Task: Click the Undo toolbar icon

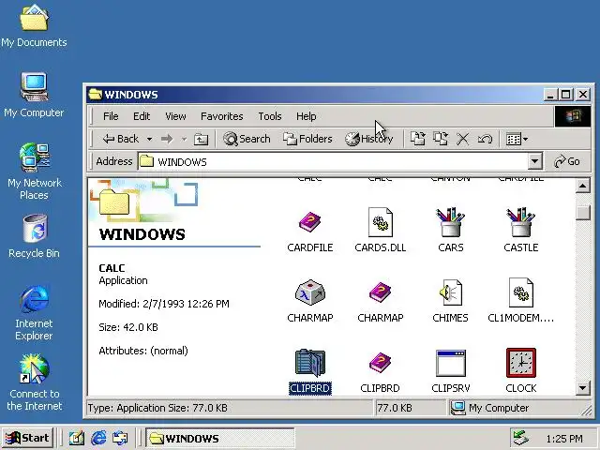Action: [485, 139]
